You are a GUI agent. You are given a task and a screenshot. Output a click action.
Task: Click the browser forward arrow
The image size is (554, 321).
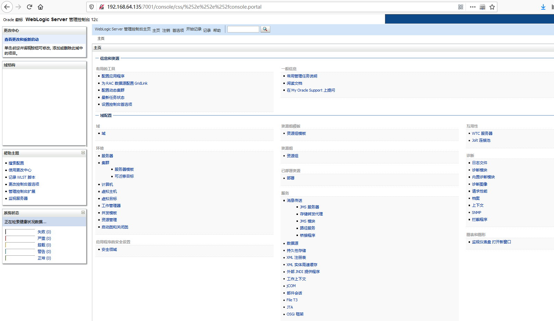click(18, 7)
